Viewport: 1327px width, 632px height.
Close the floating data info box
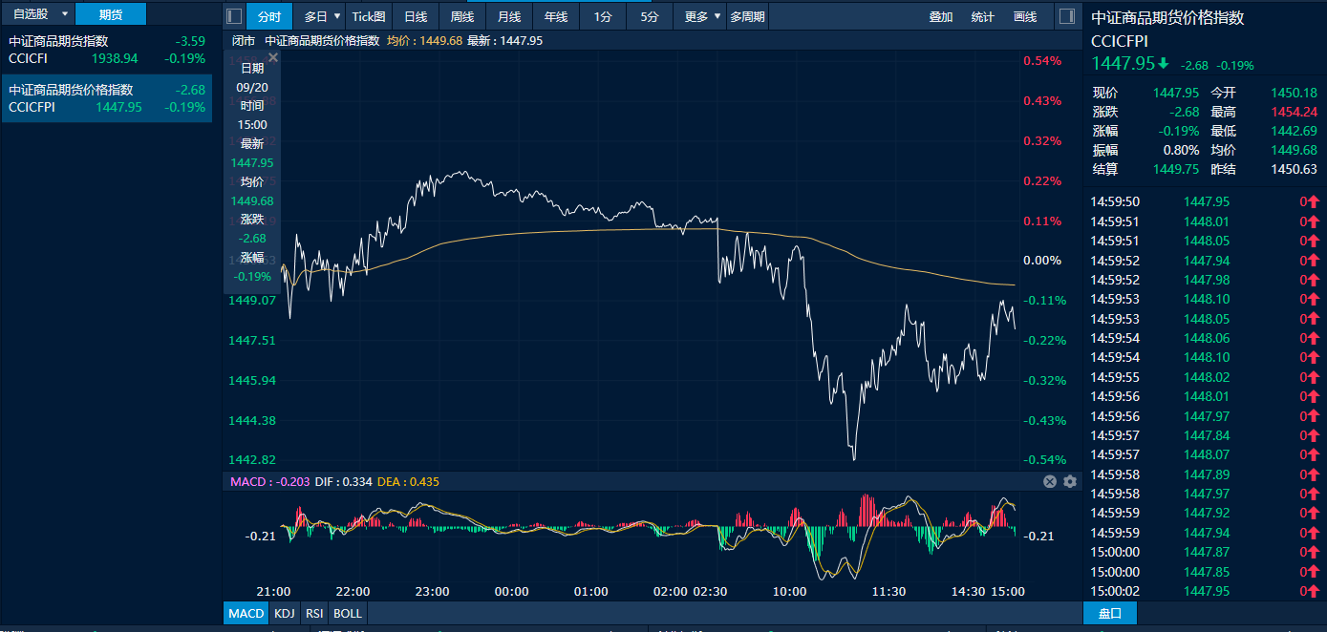click(x=272, y=58)
